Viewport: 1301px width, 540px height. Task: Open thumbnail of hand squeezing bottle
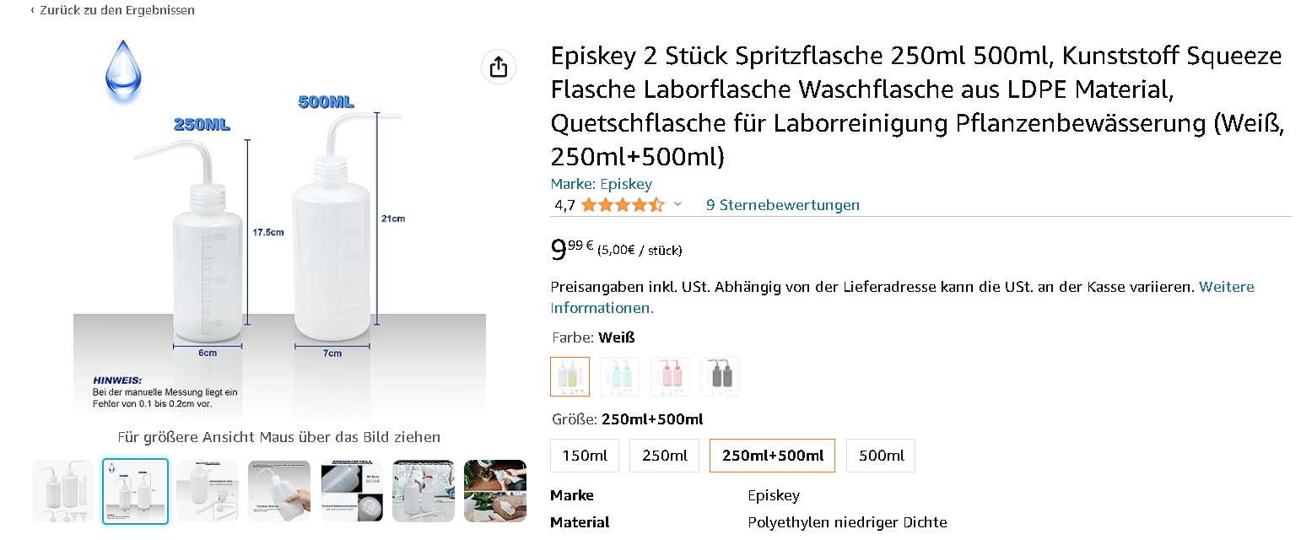(279, 491)
